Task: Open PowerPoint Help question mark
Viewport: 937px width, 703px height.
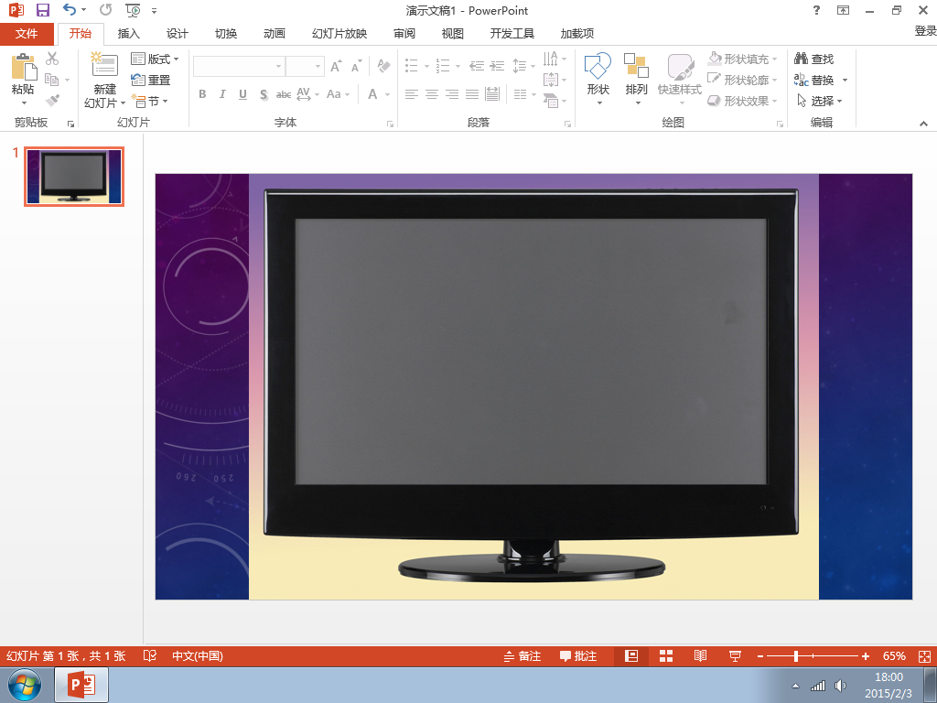Action: 816,10
